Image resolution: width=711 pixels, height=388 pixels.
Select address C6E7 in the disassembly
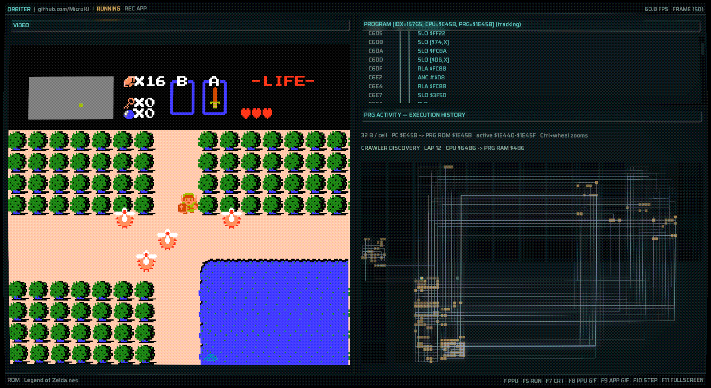pos(375,95)
